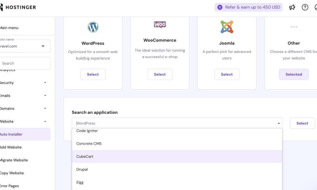Choose Drupal from the application list
Screen dimensions: 317x190
click(82, 169)
